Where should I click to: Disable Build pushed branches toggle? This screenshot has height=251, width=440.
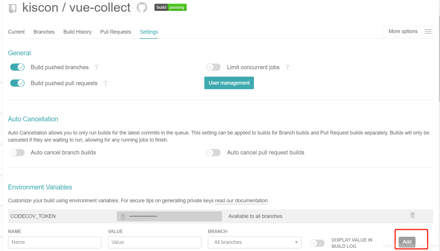pyautogui.click(x=17, y=67)
